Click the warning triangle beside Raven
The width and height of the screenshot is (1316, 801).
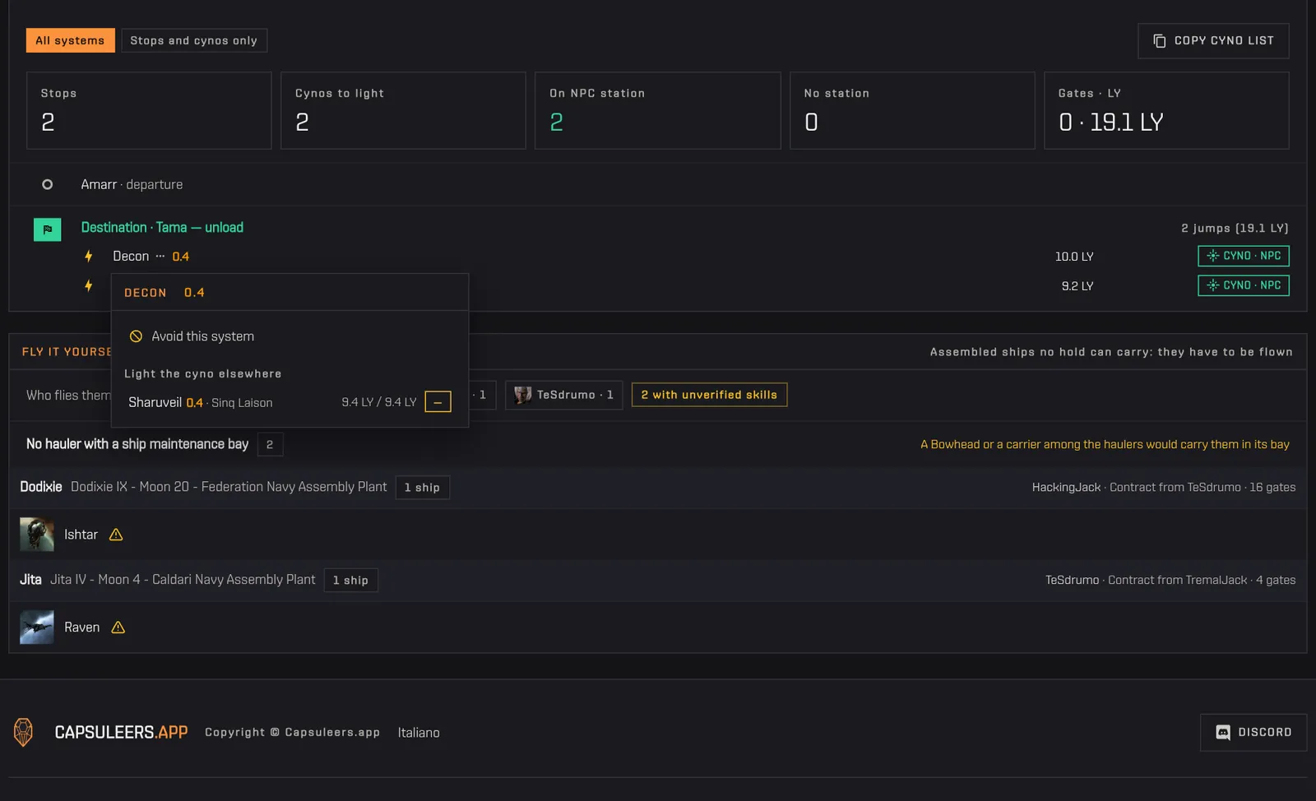click(x=118, y=627)
